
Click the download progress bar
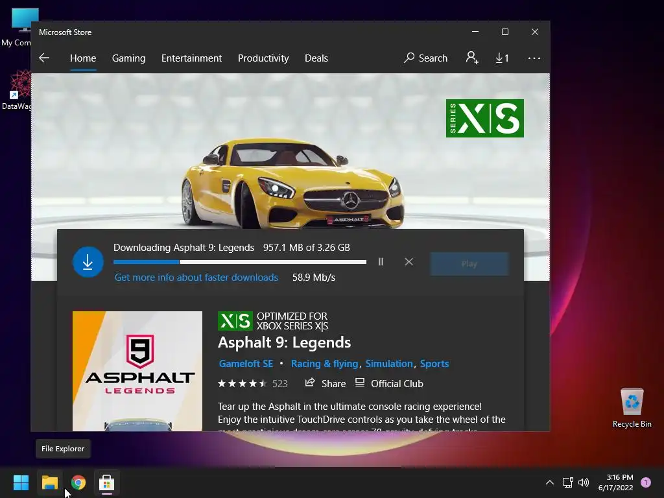click(x=240, y=262)
